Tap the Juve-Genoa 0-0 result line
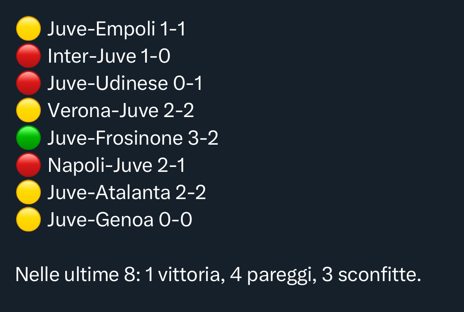This screenshot has width=464, height=312. click(120, 220)
